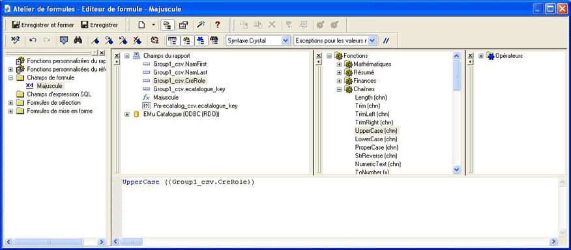The height and width of the screenshot is (250, 571).
Task: Click the browse data icon
Action: tap(64, 40)
